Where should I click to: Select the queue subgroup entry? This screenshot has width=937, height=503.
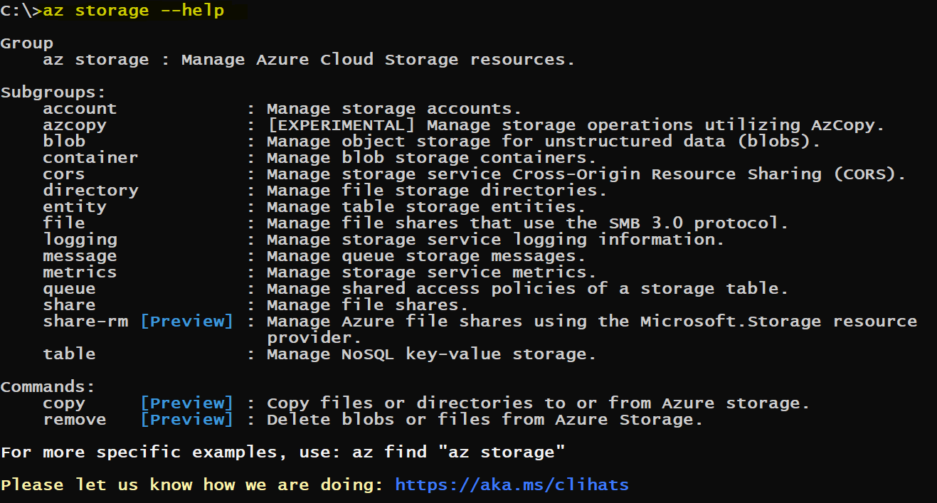point(69,288)
